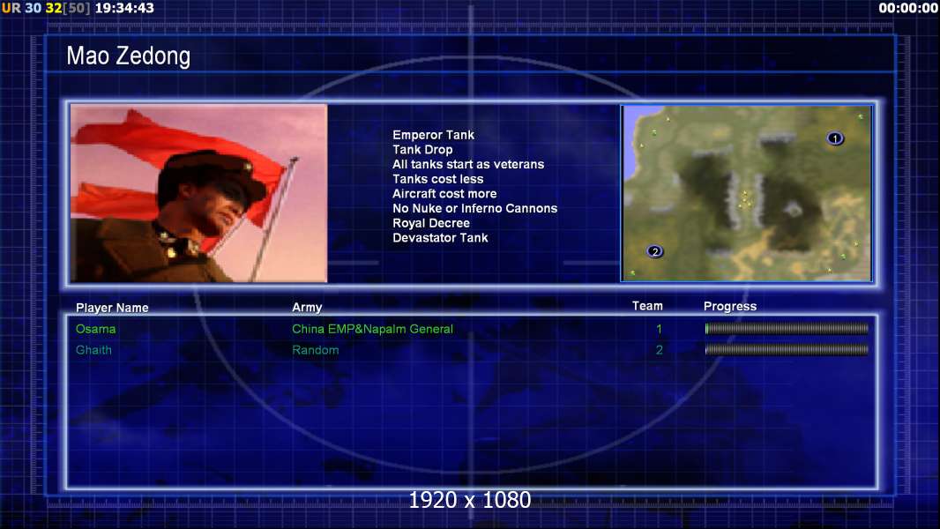Click the 'Royal Decree' line
Screen dimensions: 940x529
tap(431, 223)
